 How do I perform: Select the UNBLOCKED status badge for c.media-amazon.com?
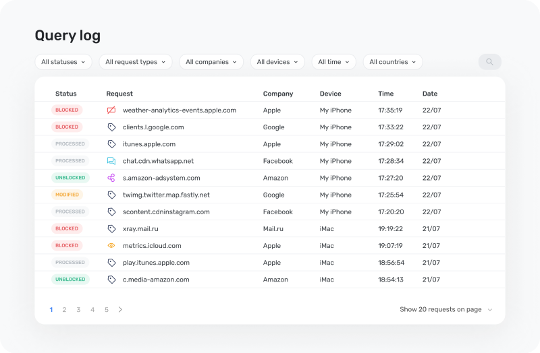[70, 280]
